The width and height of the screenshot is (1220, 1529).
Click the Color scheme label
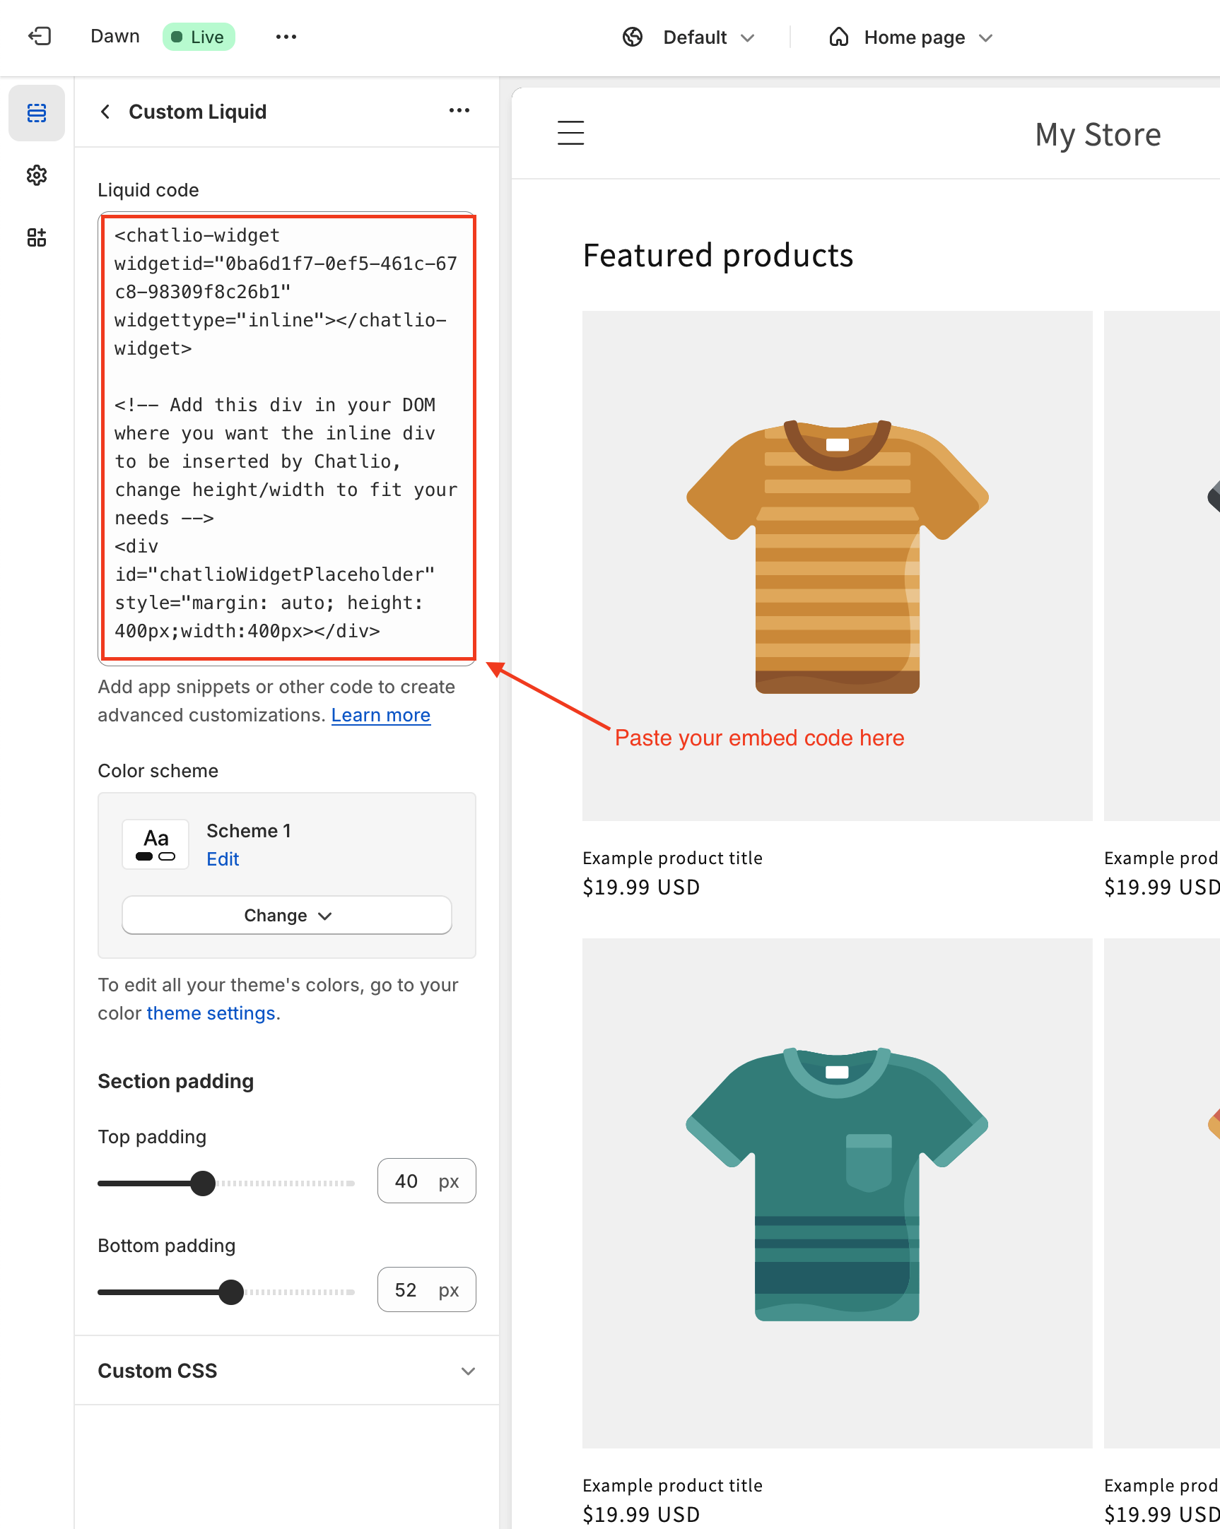pyautogui.click(x=158, y=771)
